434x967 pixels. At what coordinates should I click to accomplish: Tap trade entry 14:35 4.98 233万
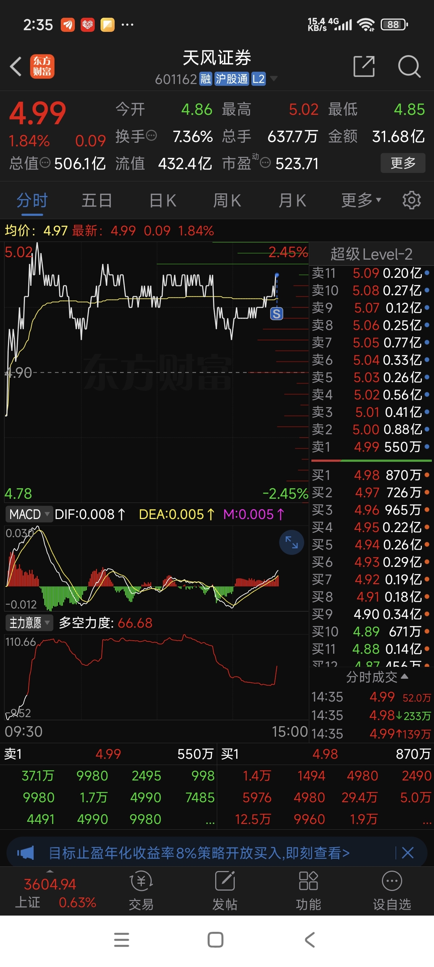(x=371, y=716)
